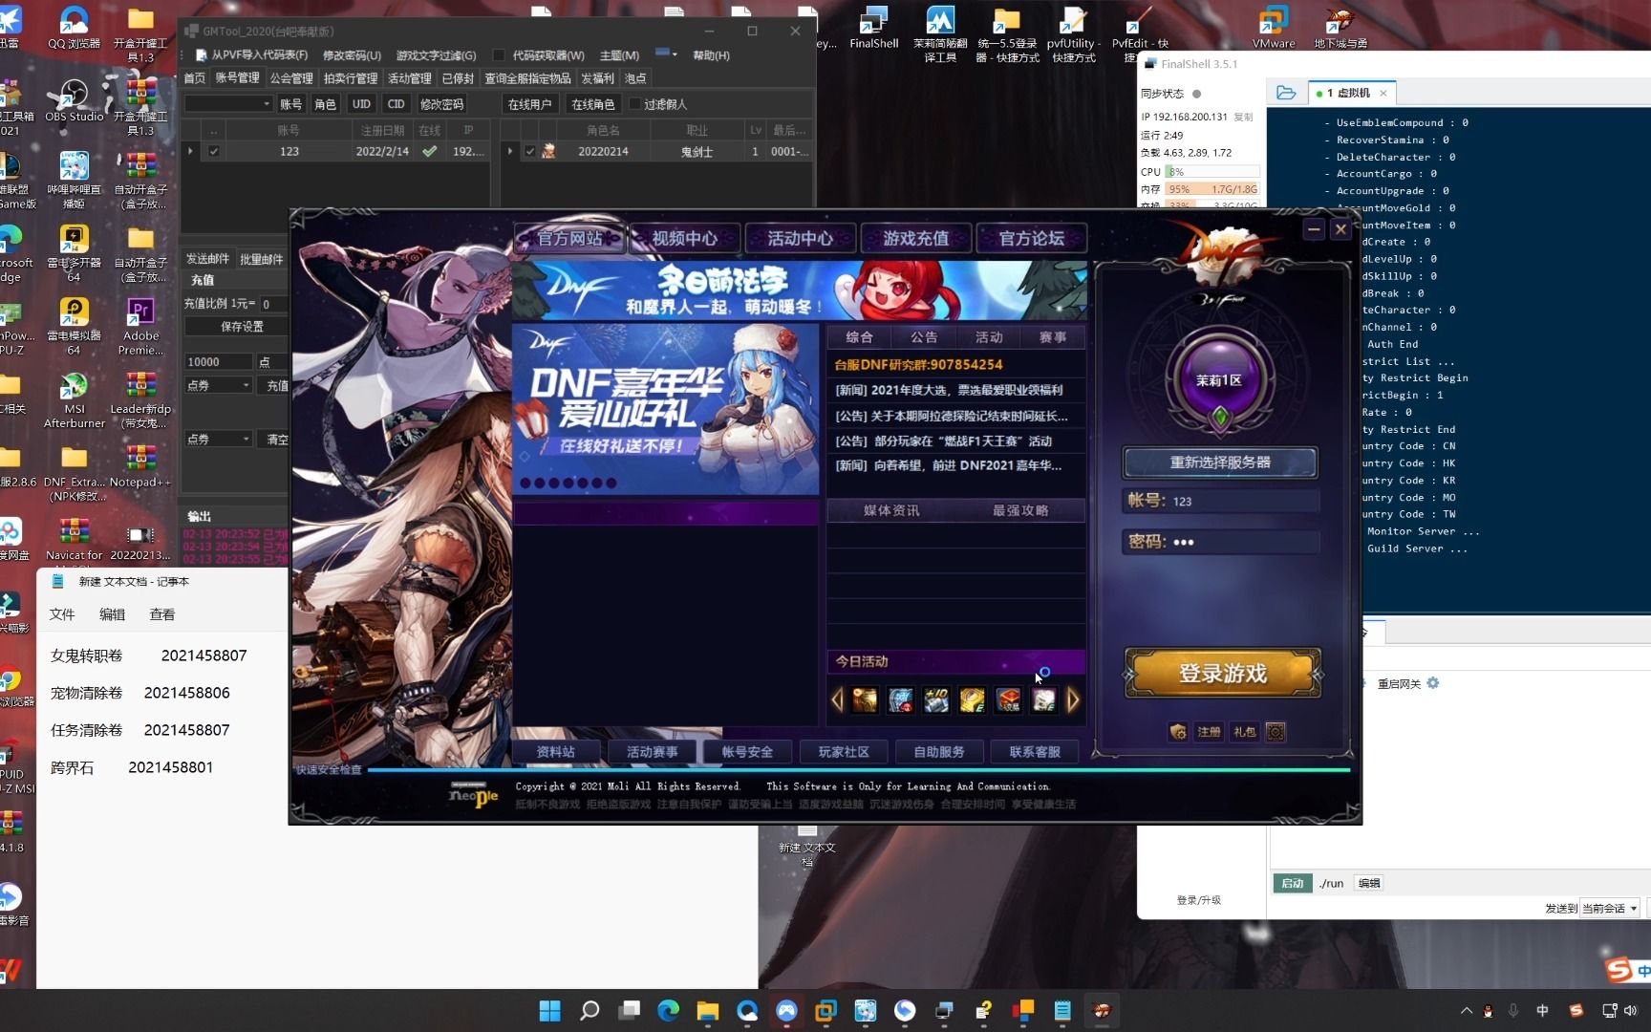Toggle the checkbox before 代码获取器(W)

pos(498,55)
